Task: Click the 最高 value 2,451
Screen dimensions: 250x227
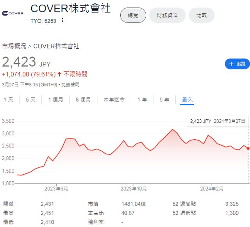Action: coord(47,213)
